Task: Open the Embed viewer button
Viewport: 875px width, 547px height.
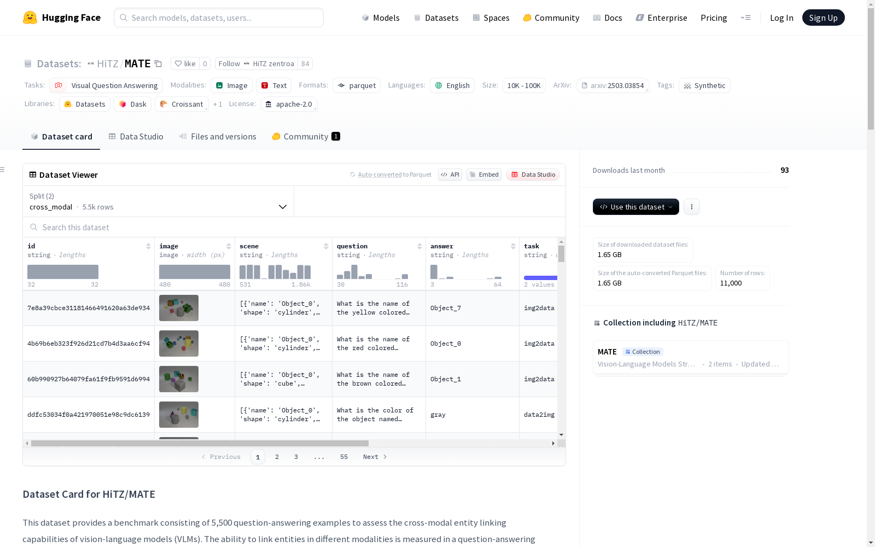Action: point(484,174)
